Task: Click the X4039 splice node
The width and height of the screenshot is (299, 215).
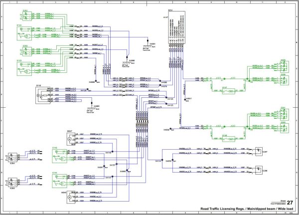Action: [170, 129]
